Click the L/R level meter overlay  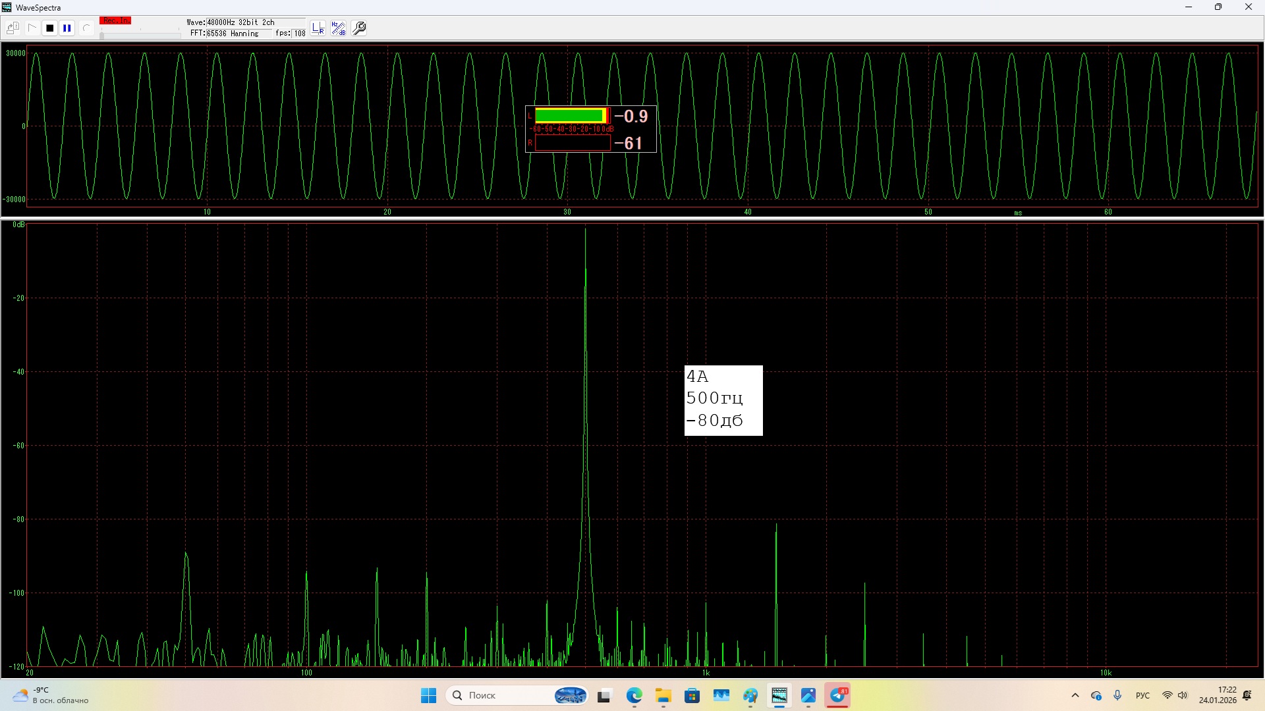pos(590,129)
